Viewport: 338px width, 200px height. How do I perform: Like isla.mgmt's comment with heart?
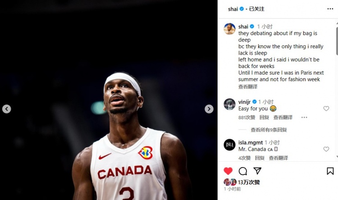(326, 149)
